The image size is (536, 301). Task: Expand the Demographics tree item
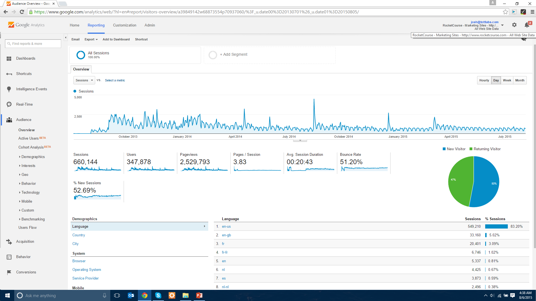pyautogui.click(x=33, y=157)
